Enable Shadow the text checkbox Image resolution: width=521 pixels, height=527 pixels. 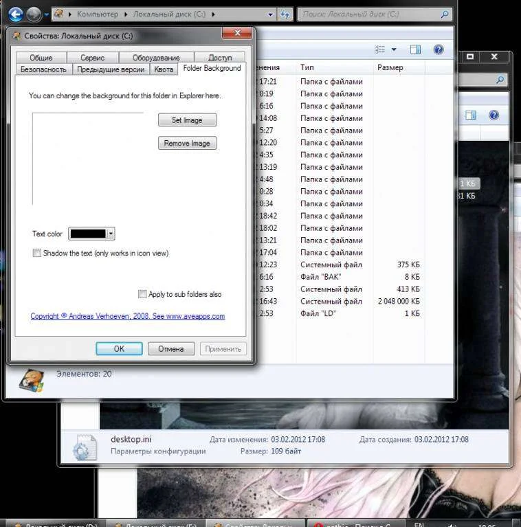[36, 253]
